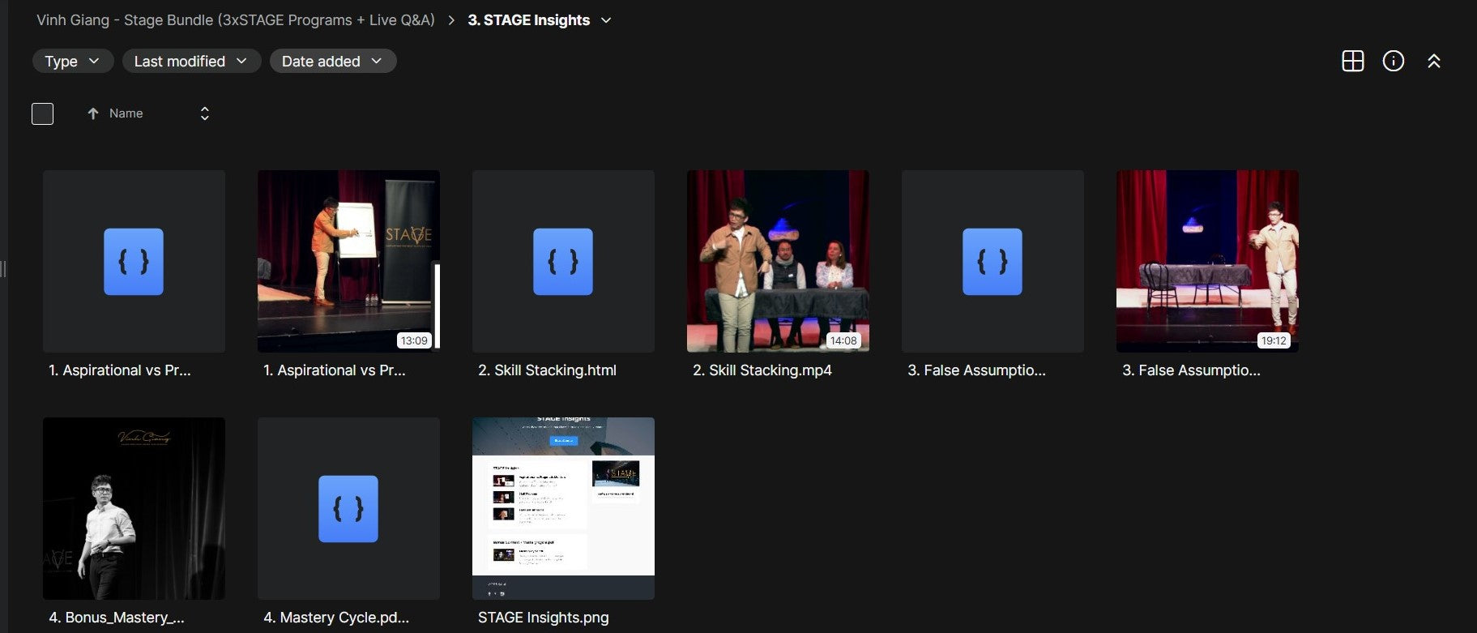1477x633 pixels.
Task: Switch to grid view layout icon
Action: click(1352, 62)
